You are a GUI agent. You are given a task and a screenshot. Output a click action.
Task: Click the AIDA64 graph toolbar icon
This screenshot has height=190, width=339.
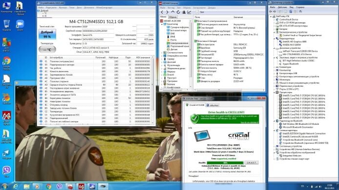[x=189, y=12]
